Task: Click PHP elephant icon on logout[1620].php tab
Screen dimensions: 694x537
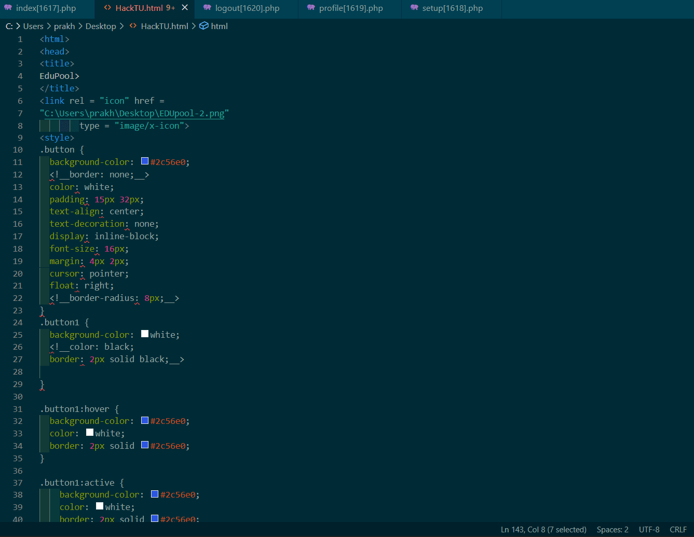Action: click(x=207, y=8)
